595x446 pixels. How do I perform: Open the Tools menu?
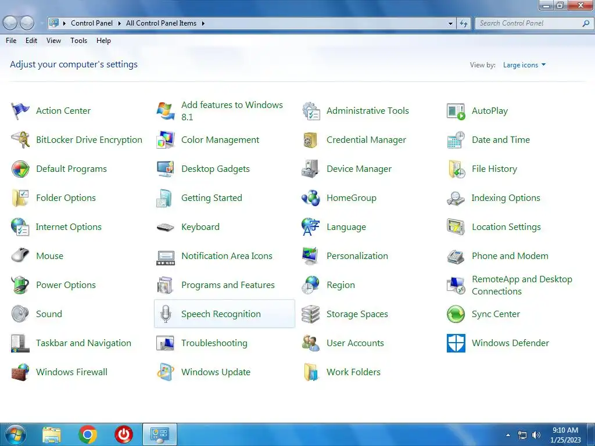coord(78,41)
